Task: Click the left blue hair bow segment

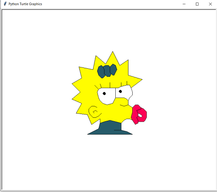Action: [101, 72]
